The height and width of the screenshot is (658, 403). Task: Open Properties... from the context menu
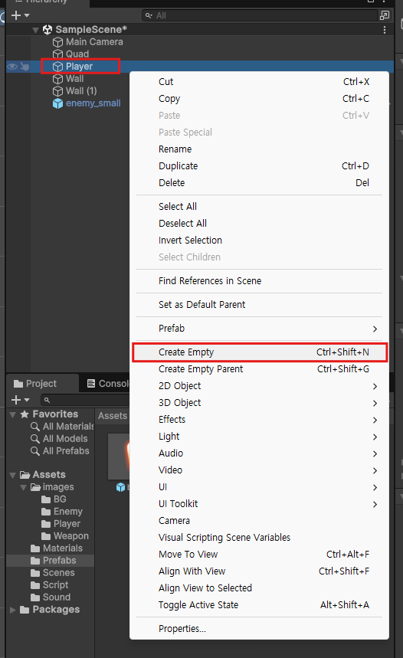[260, 629]
